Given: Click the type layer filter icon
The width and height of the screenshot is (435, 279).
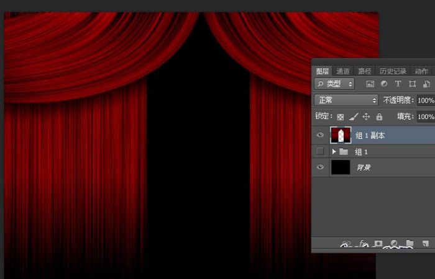Looking at the screenshot, I should click(398, 84).
